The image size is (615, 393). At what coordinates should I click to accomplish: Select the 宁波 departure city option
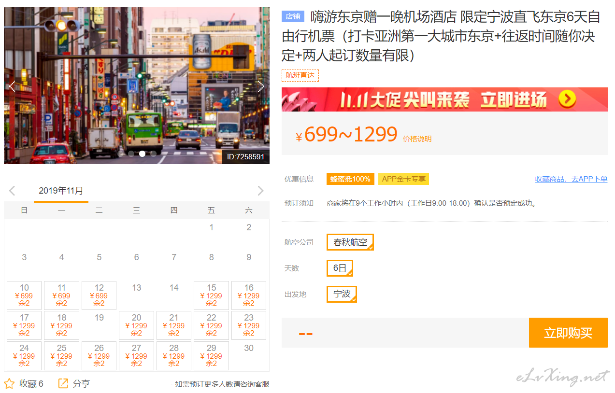point(342,294)
